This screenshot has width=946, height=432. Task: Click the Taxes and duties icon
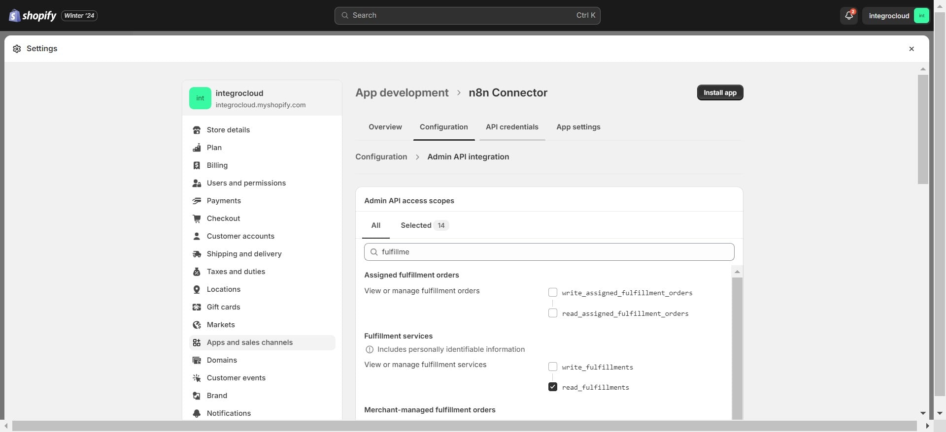point(197,272)
